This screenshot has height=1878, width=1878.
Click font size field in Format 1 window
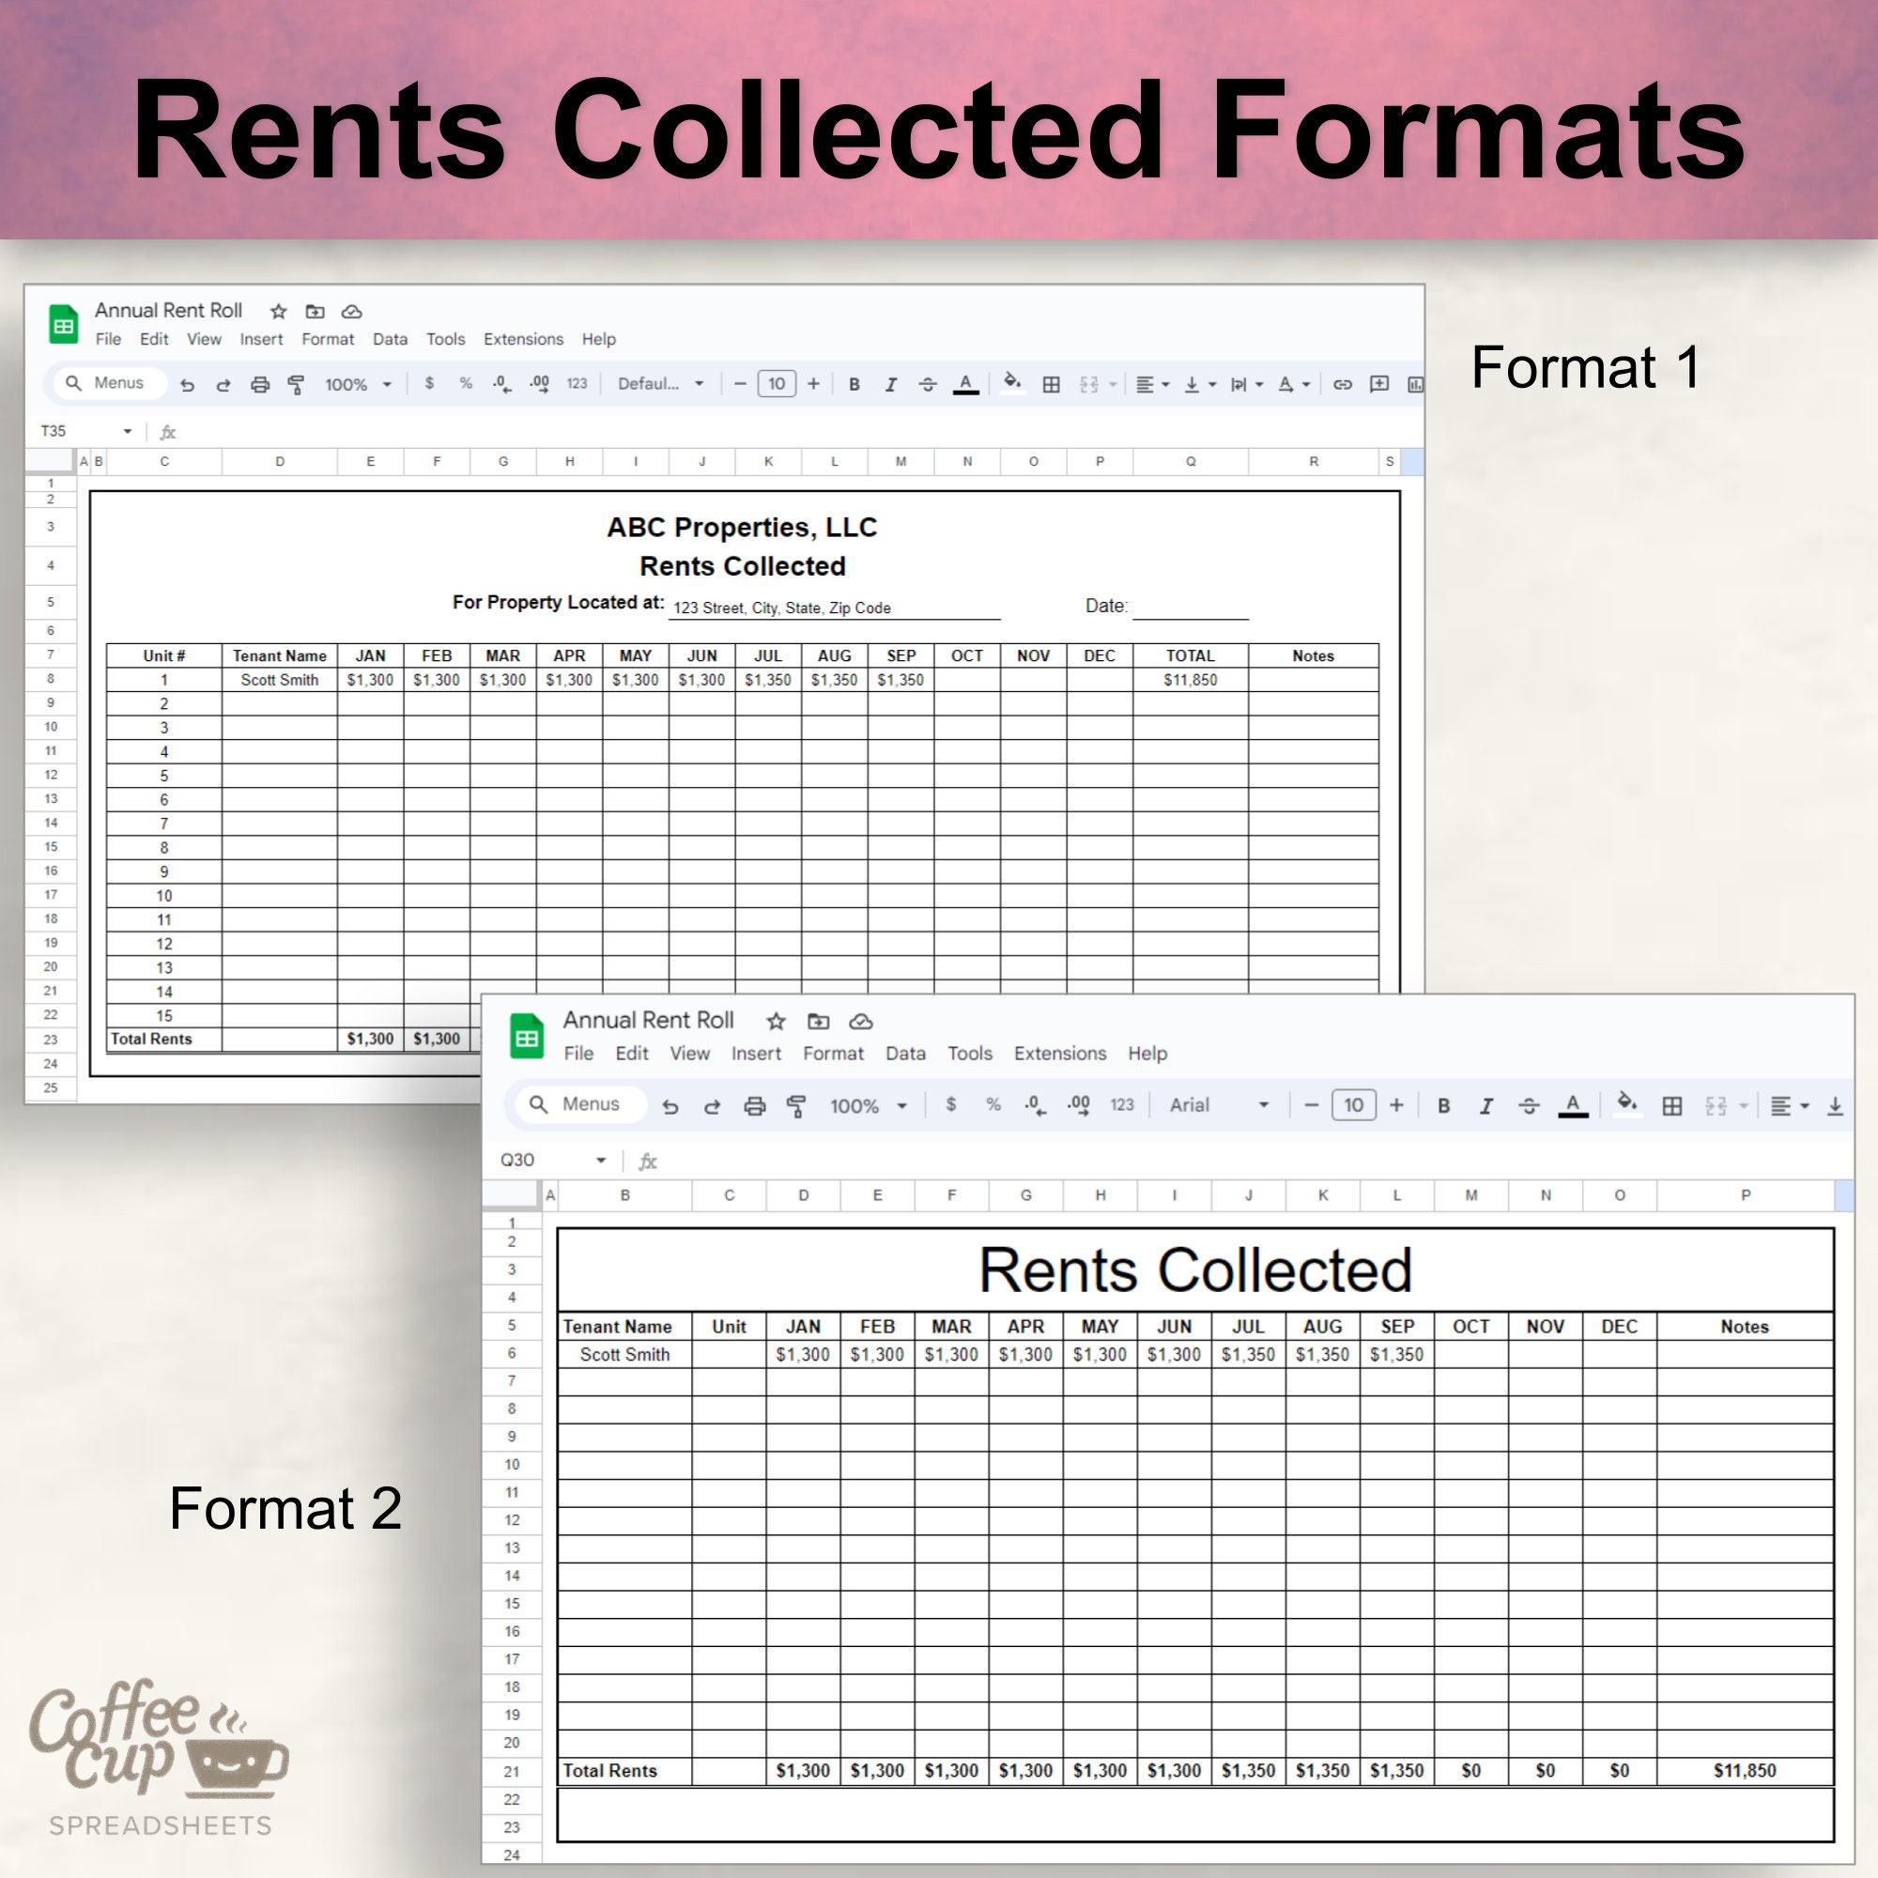pos(777,383)
